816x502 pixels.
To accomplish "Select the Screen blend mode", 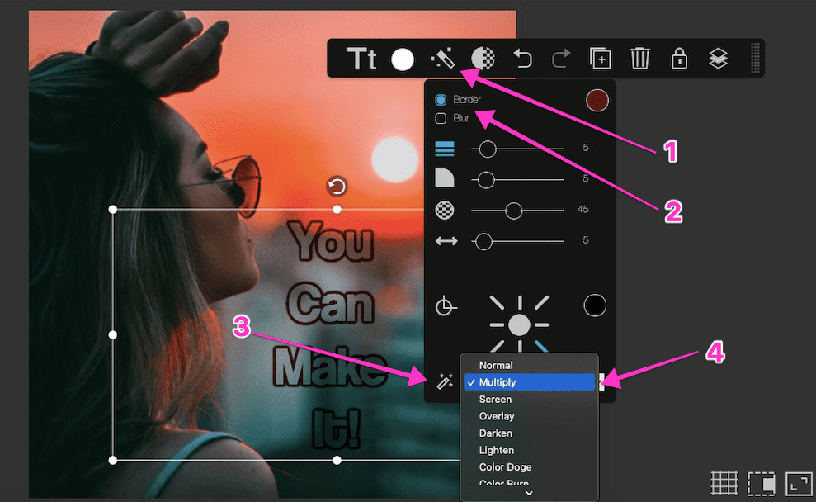I will tap(495, 399).
